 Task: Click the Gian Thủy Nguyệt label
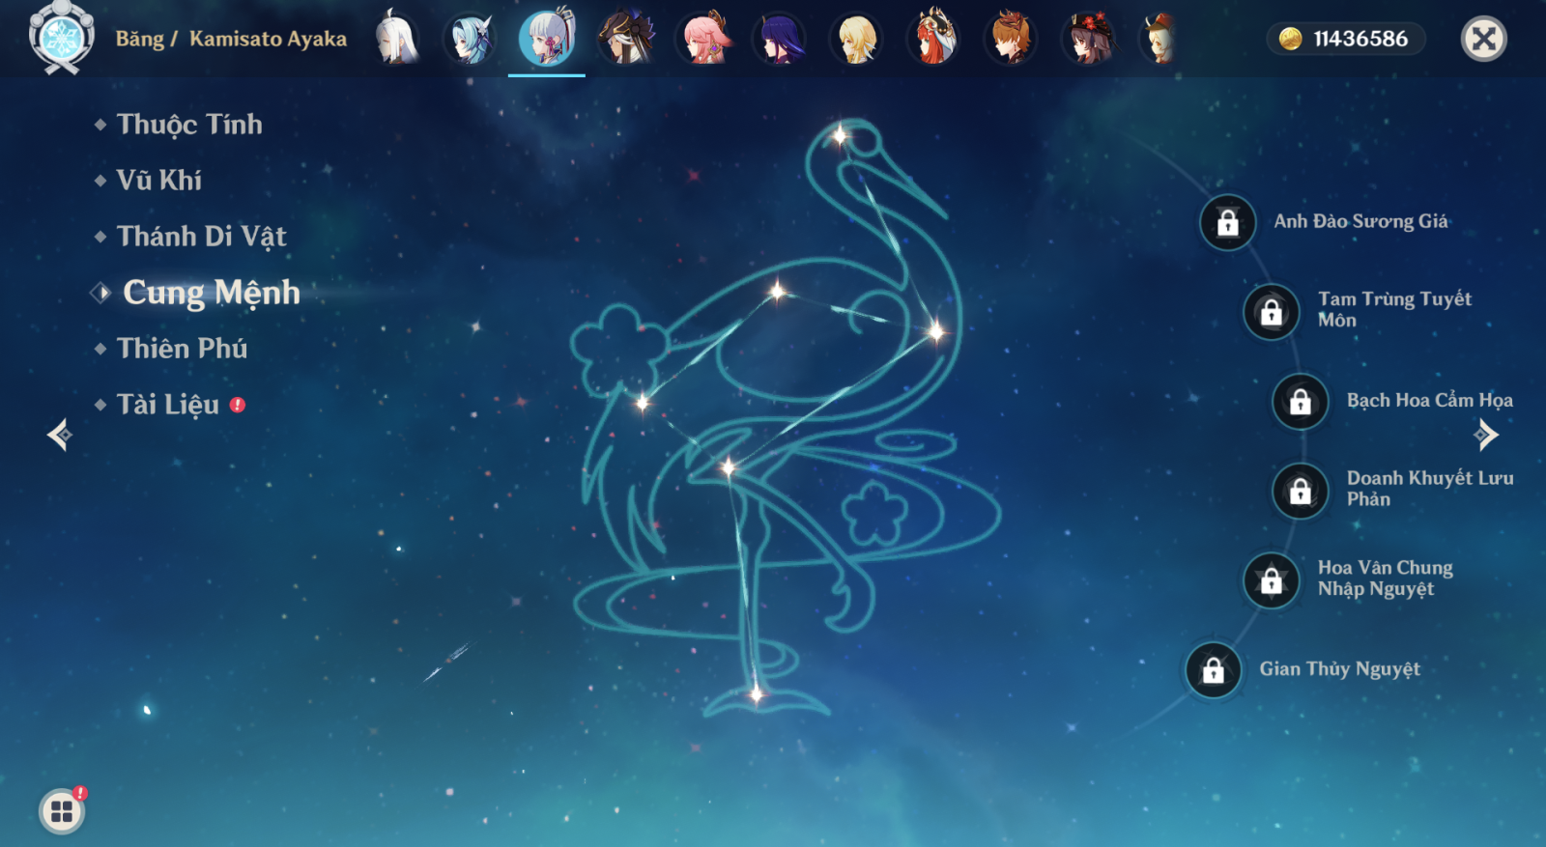tap(1339, 668)
